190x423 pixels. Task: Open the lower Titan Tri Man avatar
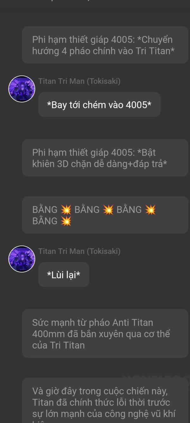[x=22, y=259]
